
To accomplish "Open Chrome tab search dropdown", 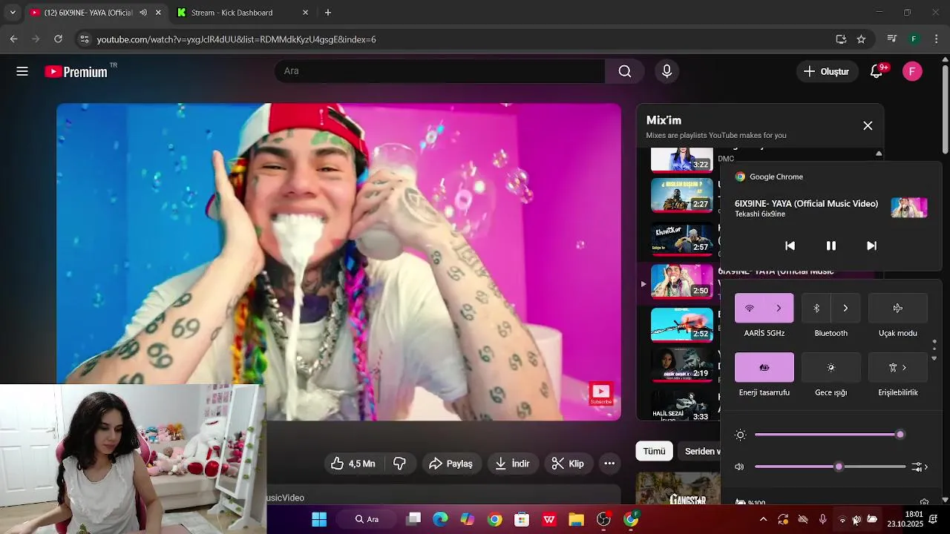I will (x=13, y=13).
